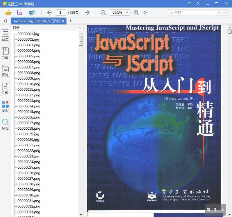Select 00000020.jpg in the contents tree

pyautogui.click(x=28, y=140)
